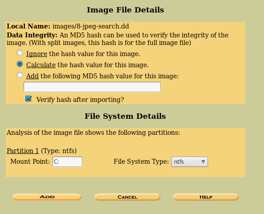Click the File System Details heading
Screen dimensions: 264x214
(x=125, y=116)
